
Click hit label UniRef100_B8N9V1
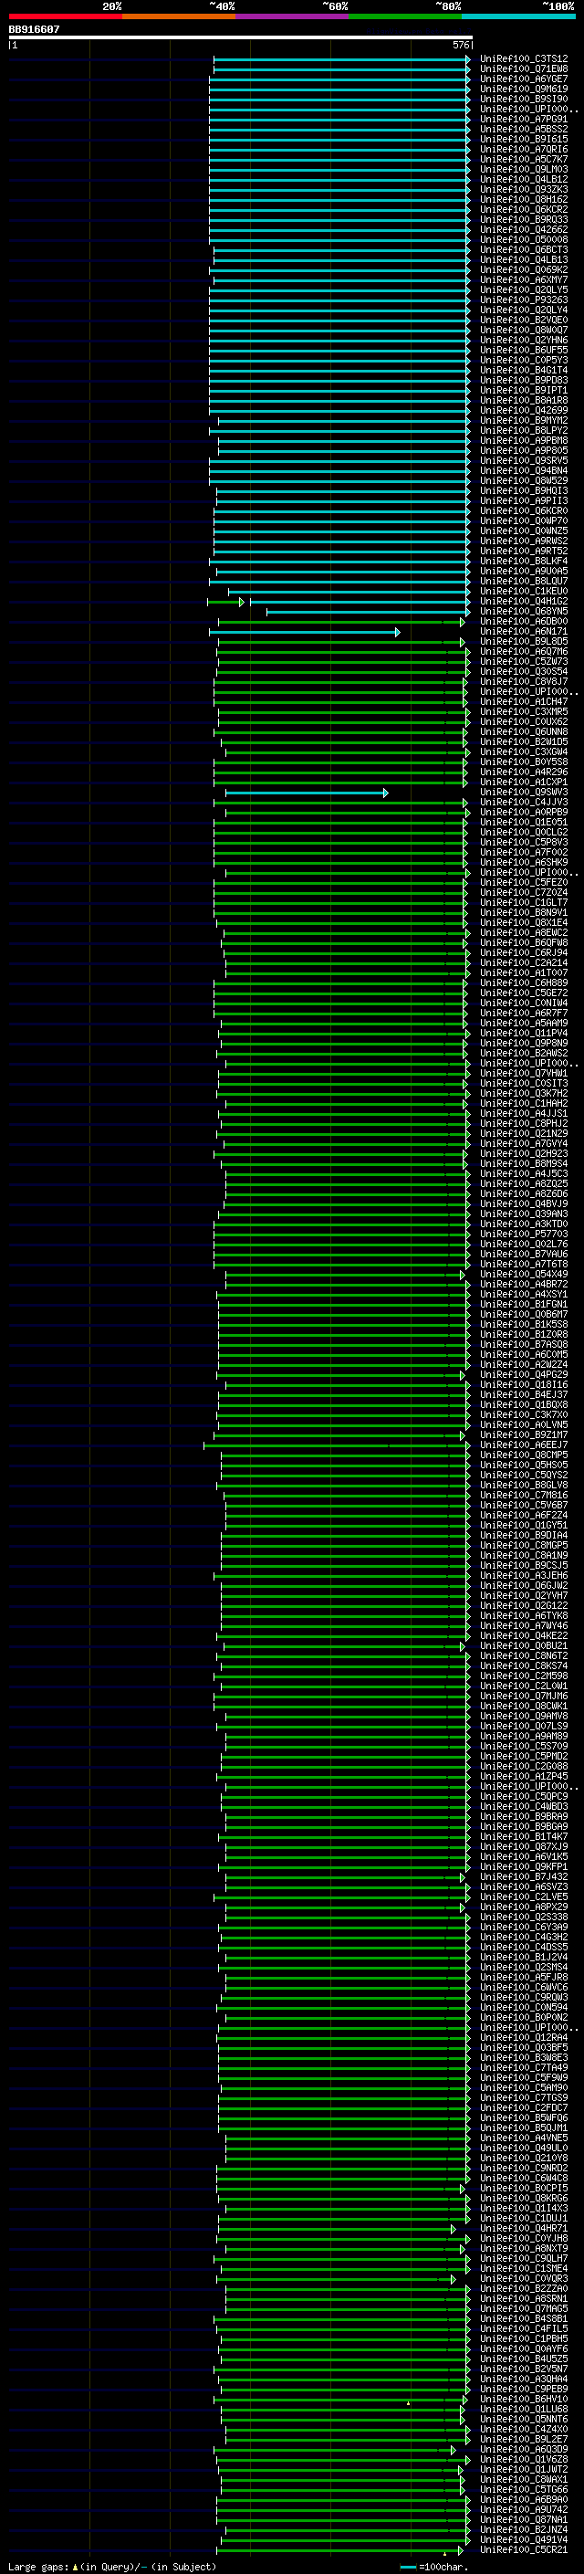click(x=523, y=912)
